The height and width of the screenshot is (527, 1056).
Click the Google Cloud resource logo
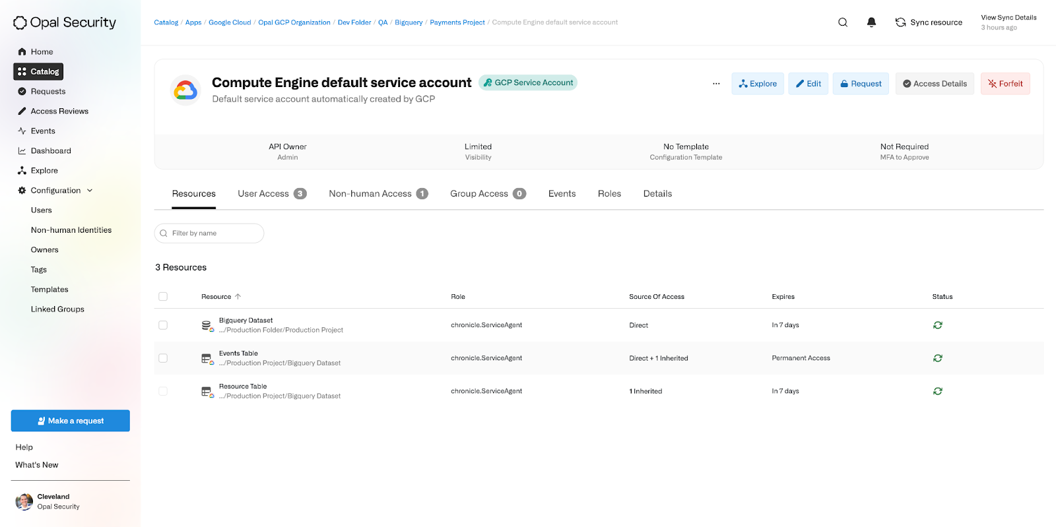coord(185,90)
